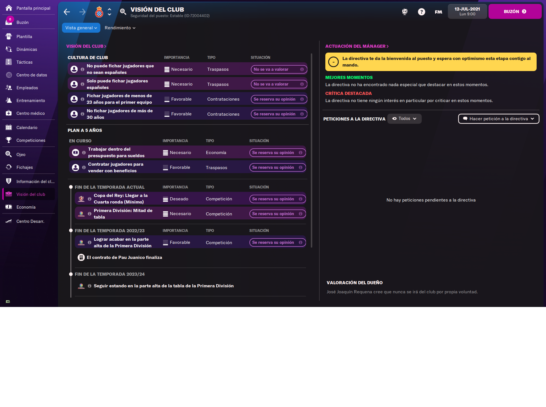Select 'El contrato de Pau Juanico finaliza'
Viewport: 546px width, 407px height.
(124, 258)
